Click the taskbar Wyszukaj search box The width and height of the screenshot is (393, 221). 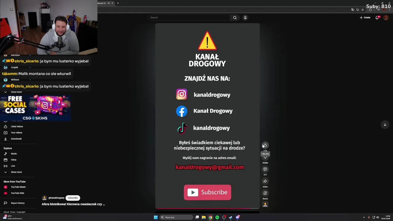pos(176,217)
